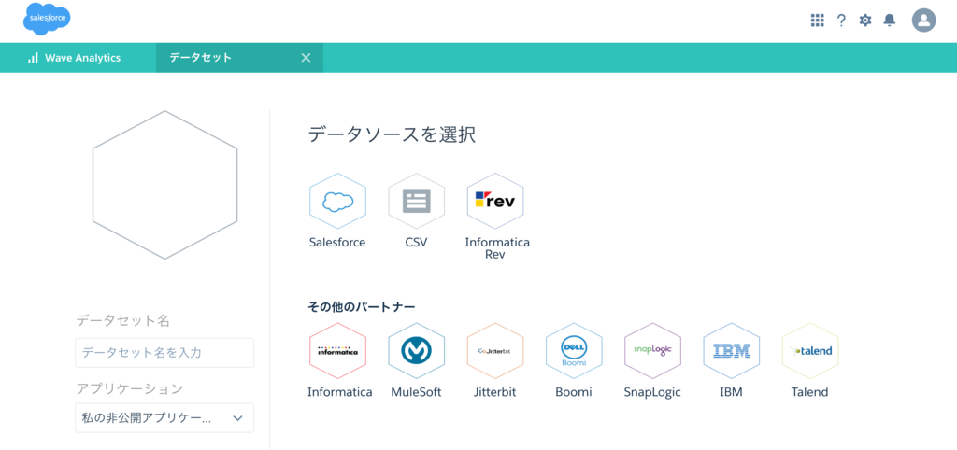
Task: Open the app launcher grid icon
Action: [x=817, y=21]
